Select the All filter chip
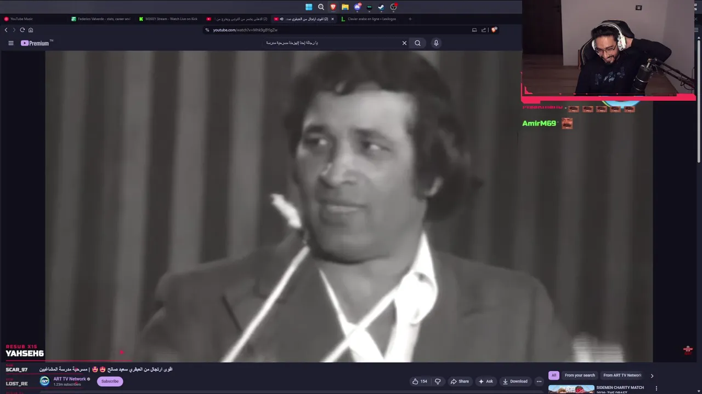 click(554, 375)
